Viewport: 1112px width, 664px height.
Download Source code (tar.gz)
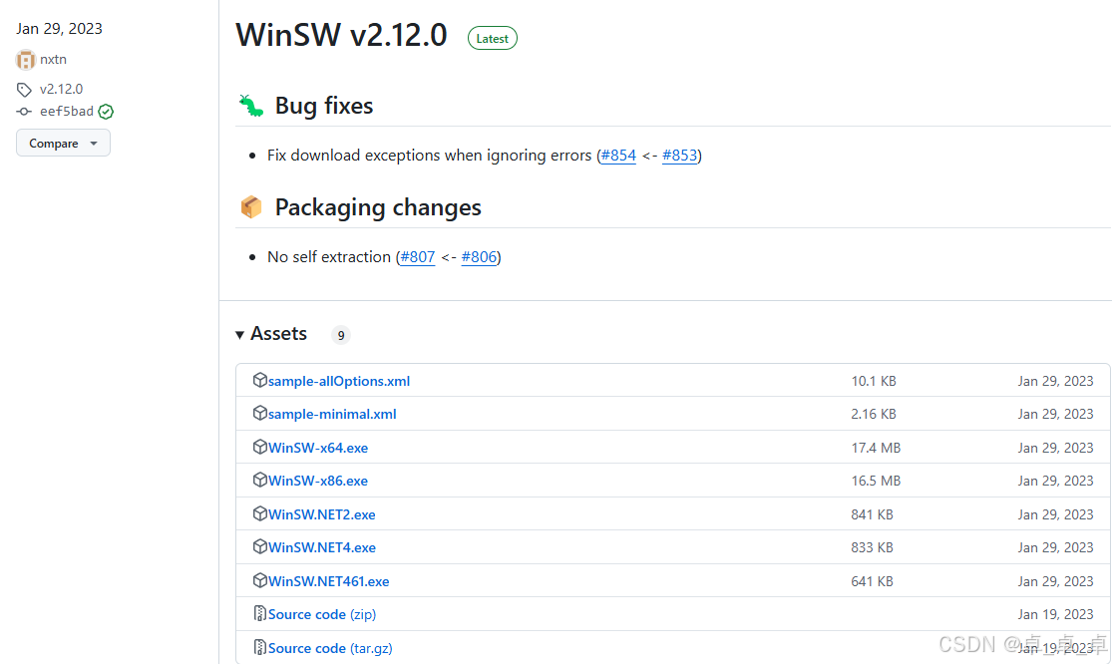[x=330, y=648]
